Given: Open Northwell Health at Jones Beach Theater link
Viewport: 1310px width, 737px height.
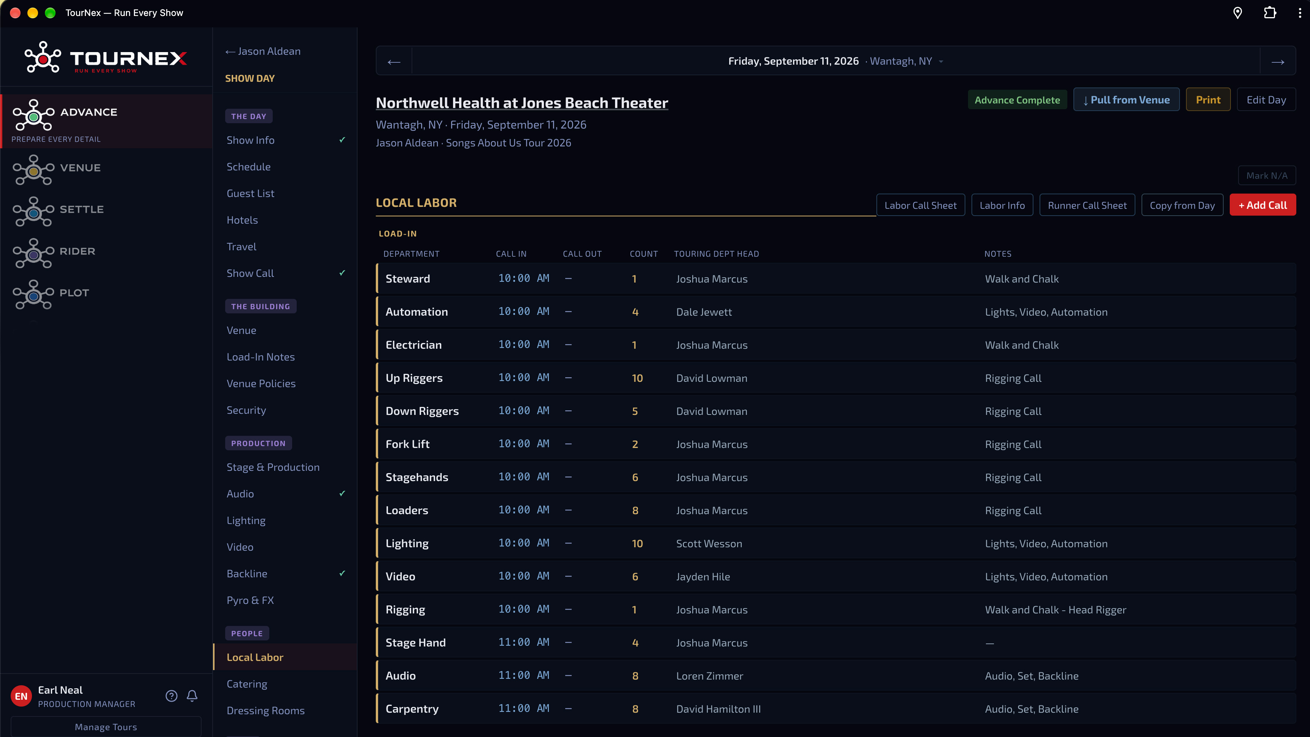Looking at the screenshot, I should tap(522, 103).
